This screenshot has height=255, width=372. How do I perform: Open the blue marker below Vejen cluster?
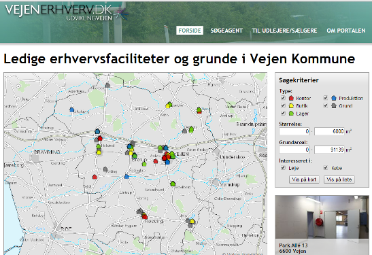tap(167, 162)
